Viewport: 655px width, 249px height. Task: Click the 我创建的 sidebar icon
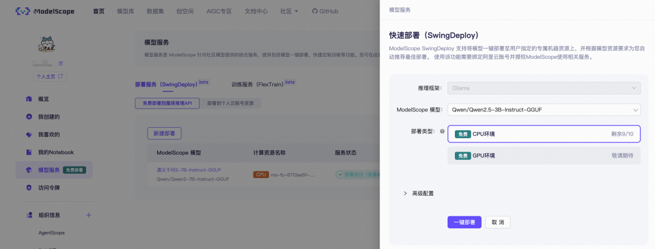click(29, 117)
